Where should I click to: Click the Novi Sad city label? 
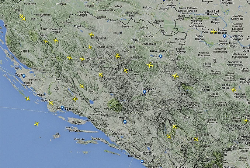point(213,12)
